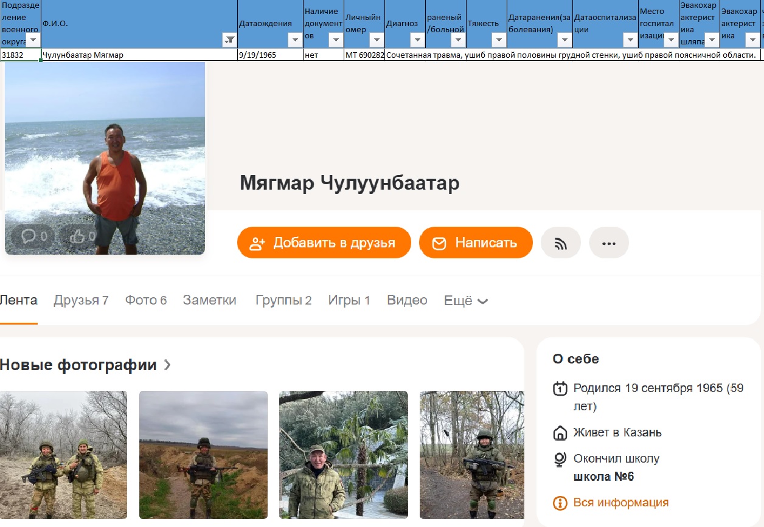The image size is (764, 527).
Task: Click the birthday calendar icon in О себе
Action: pos(560,388)
